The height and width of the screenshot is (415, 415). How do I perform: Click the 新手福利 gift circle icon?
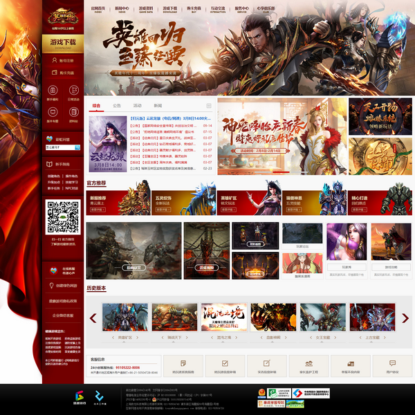click(x=53, y=91)
